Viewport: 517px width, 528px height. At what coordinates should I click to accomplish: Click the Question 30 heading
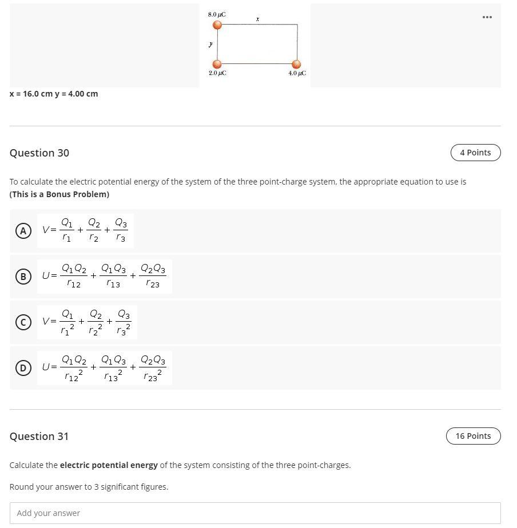pos(39,153)
